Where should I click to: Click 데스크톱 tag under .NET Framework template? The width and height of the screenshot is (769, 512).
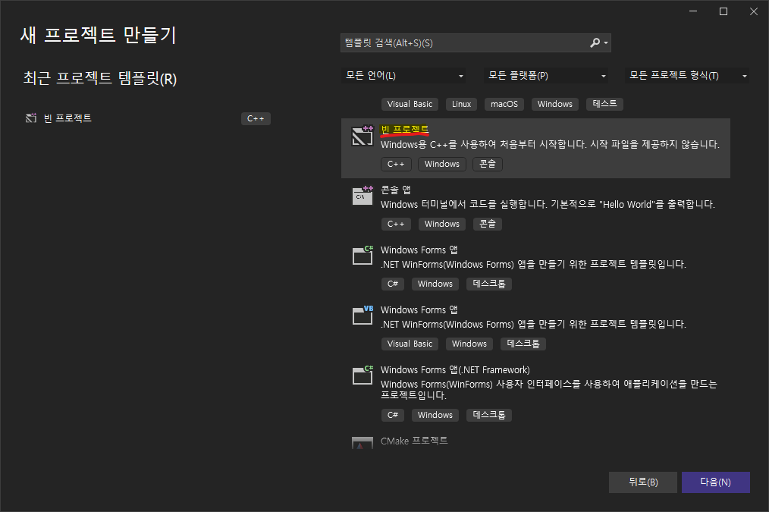[489, 415]
